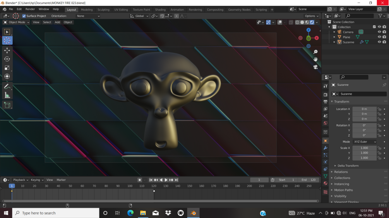Viewport: 389px width, 218px height.
Task: Select the Annotate tool
Action: point(7,86)
